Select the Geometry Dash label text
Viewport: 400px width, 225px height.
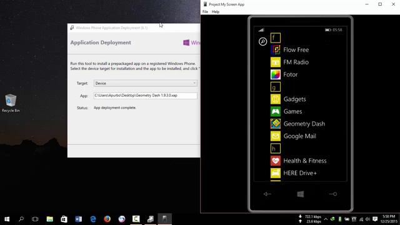[304, 124]
